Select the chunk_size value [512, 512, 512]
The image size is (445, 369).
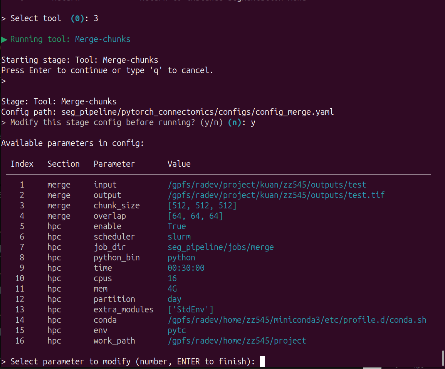[x=202, y=206]
